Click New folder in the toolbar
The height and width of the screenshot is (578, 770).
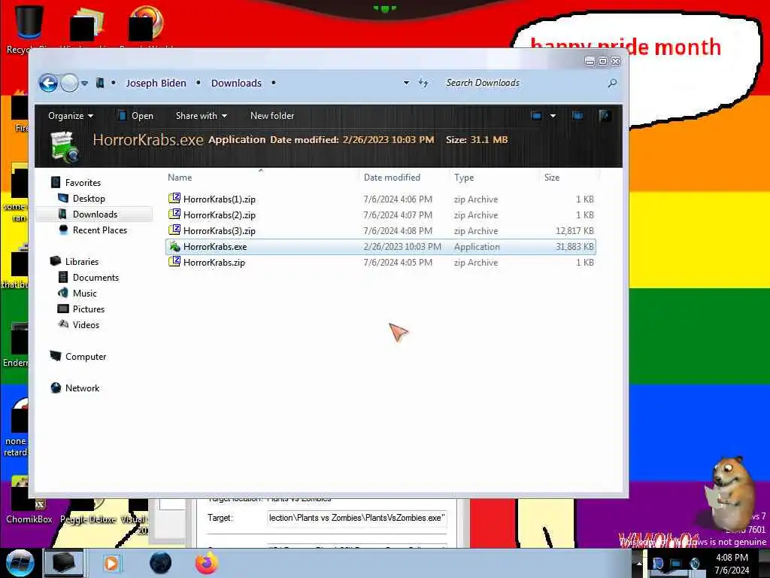click(x=272, y=116)
